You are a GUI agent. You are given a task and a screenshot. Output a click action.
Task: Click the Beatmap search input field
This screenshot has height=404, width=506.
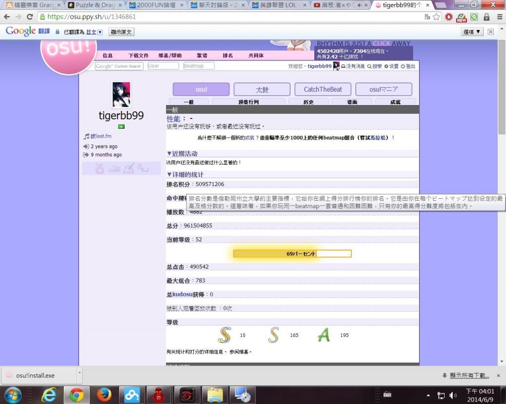[199, 66]
